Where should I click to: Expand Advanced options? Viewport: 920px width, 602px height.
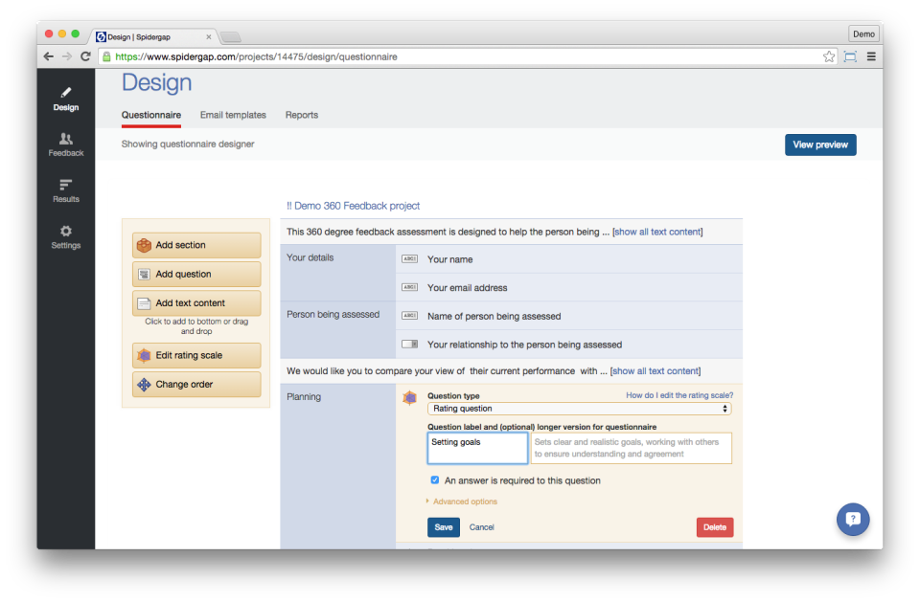(x=464, y=502)
